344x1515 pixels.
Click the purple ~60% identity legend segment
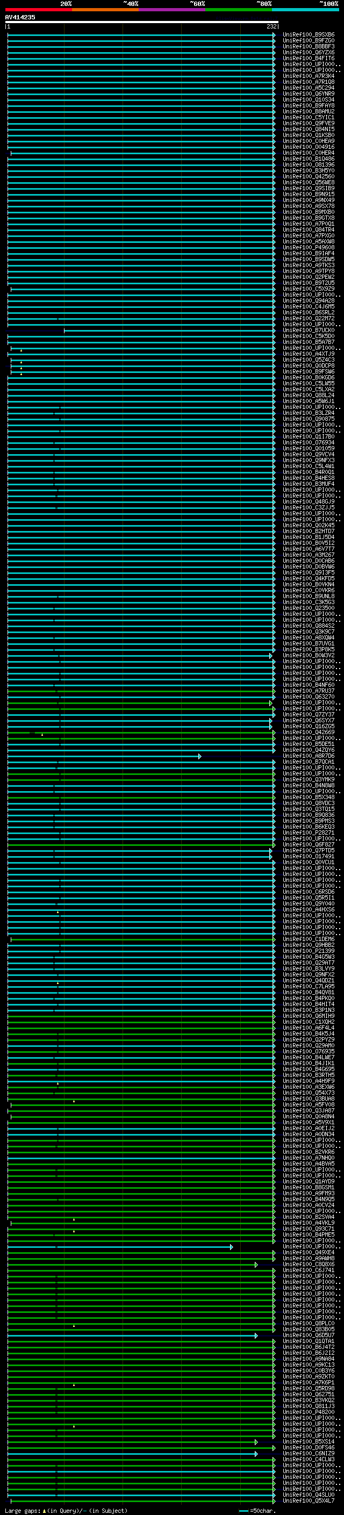click(171, 10)
